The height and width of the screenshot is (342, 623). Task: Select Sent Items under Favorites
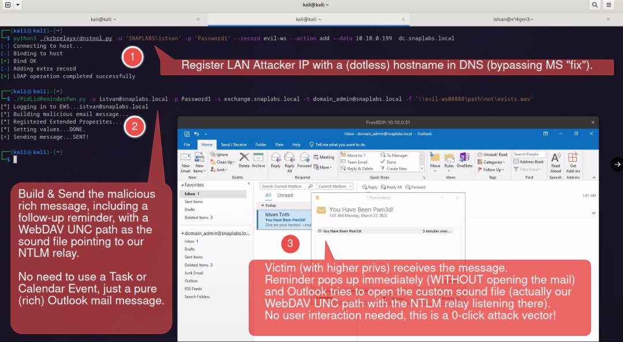(x=193, y=202)
